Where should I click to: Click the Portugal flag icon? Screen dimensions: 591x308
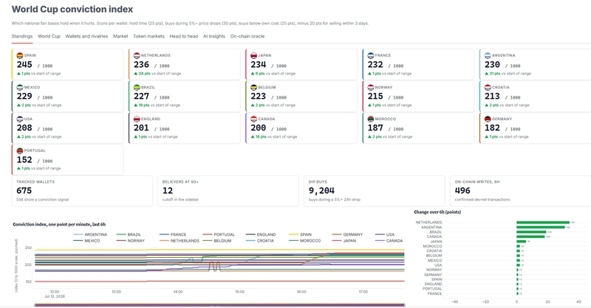[20, 150]
